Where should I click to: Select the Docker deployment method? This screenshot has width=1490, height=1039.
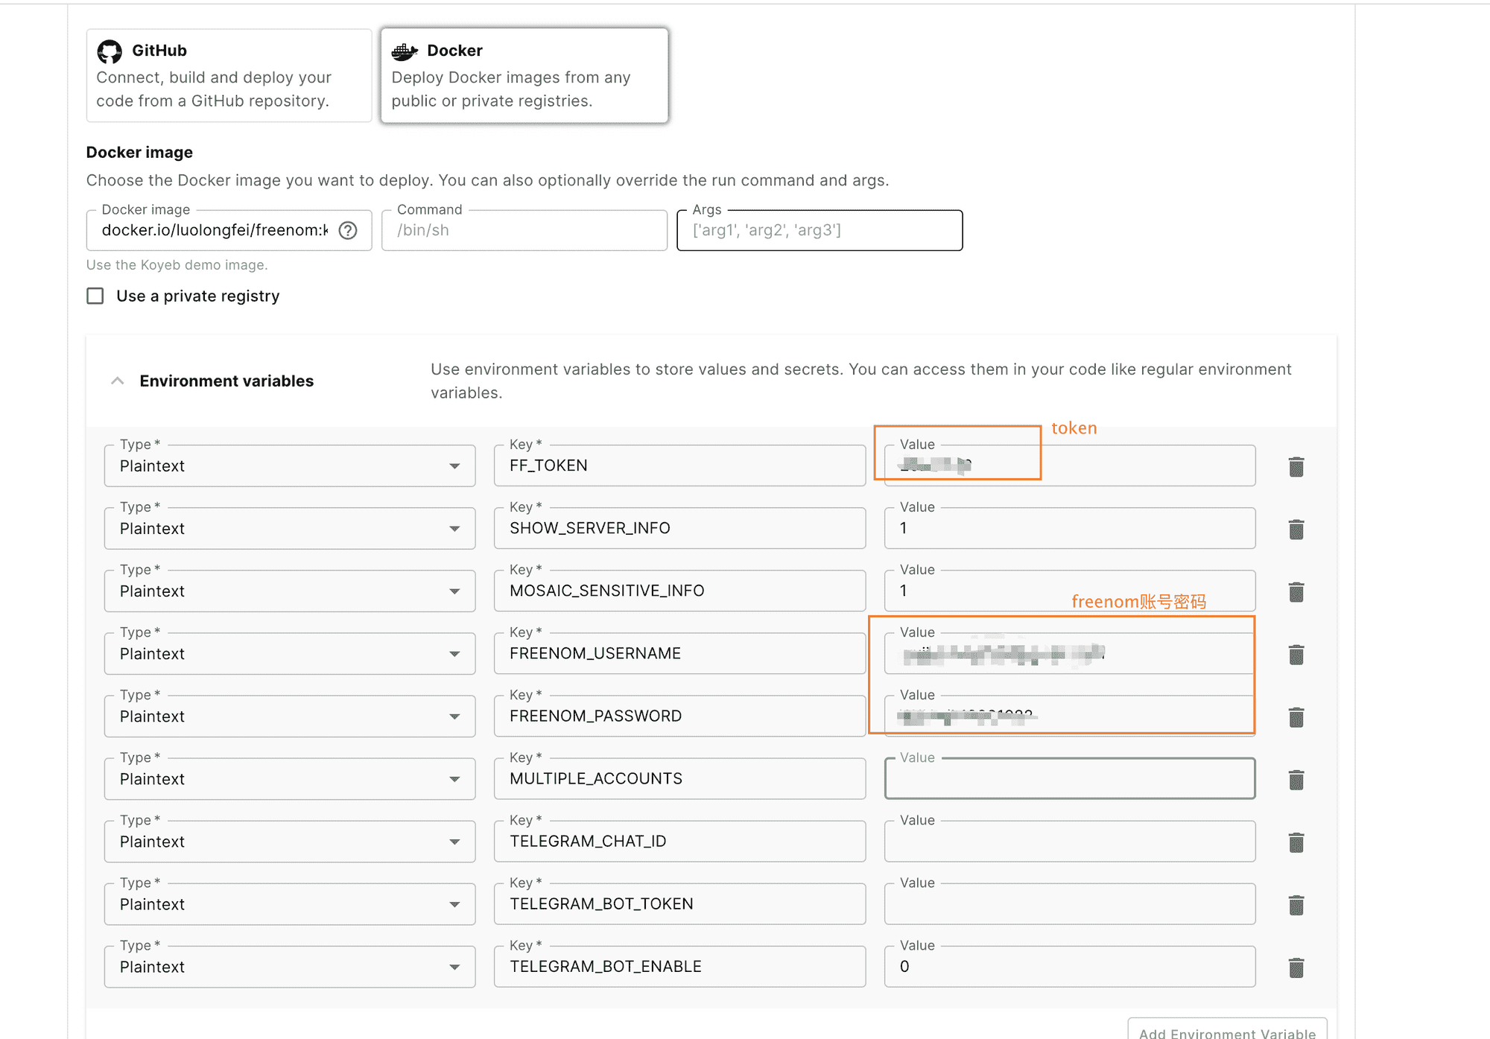point(524,75)
